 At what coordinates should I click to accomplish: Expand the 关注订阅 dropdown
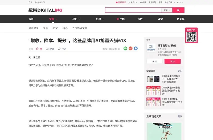(170, 2)
